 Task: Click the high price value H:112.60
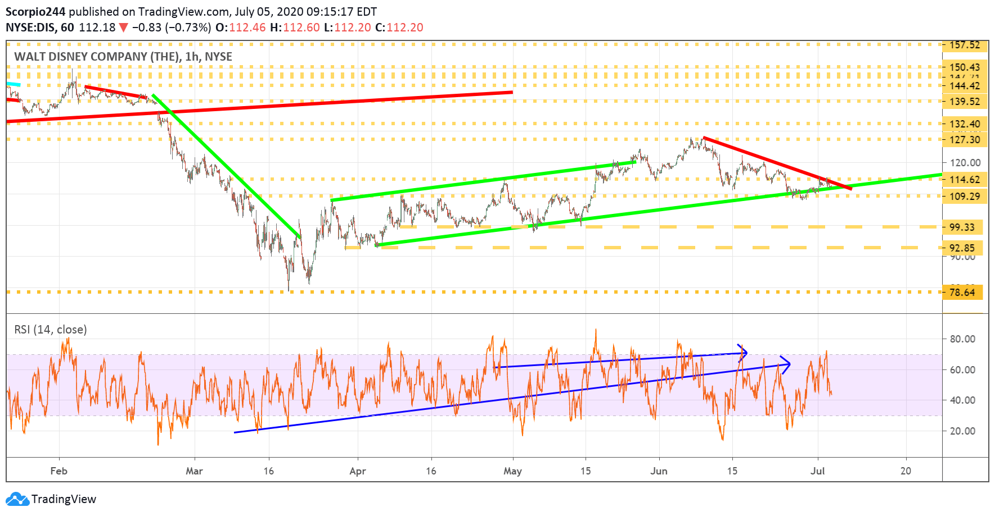click(295, 28)
